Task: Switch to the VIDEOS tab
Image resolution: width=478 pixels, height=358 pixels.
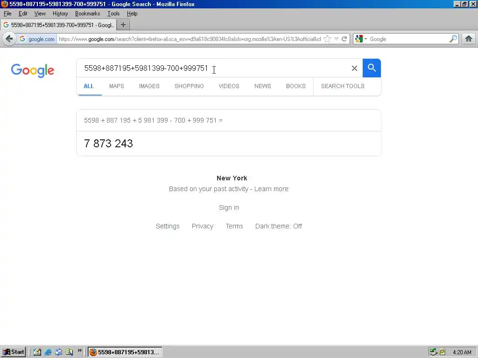Action: pyautogui.click(x=229, y=86)
